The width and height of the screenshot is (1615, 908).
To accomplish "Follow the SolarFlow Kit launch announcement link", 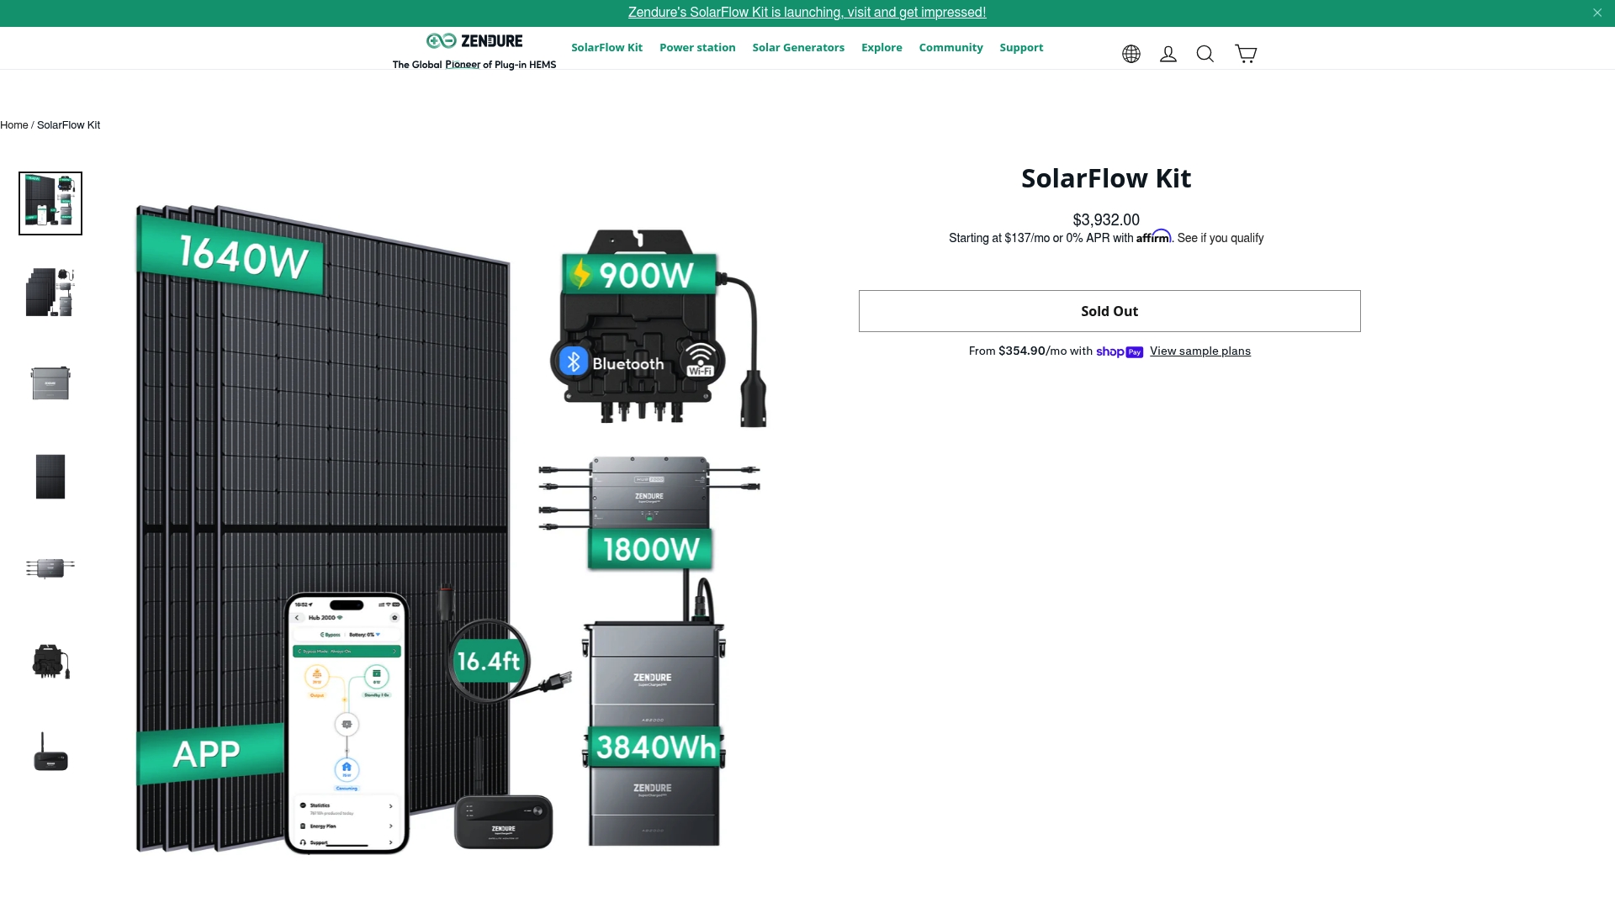I will coord(807,13).
